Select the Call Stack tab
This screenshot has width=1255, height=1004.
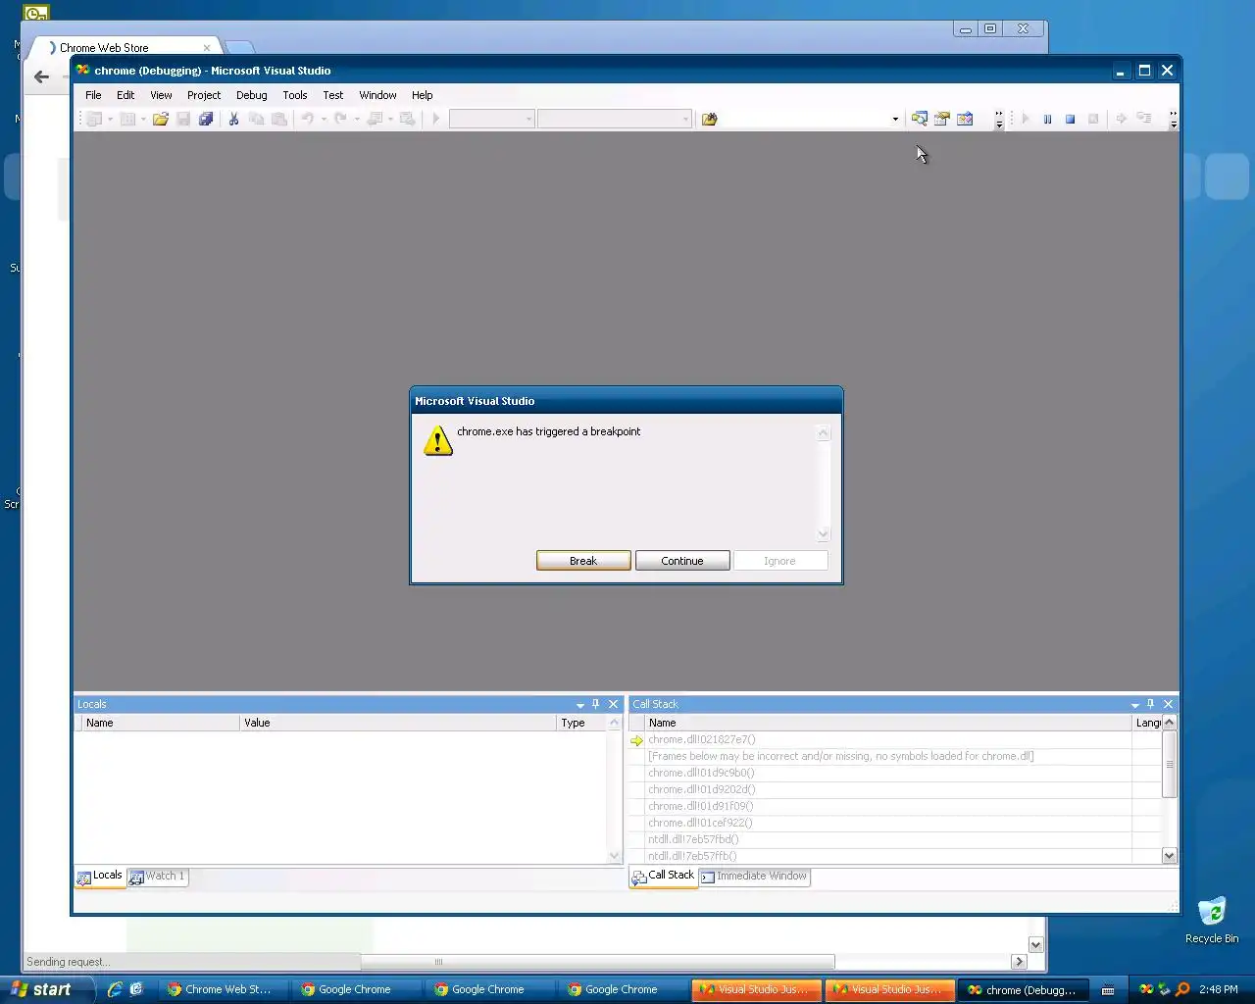pos(664,877)
